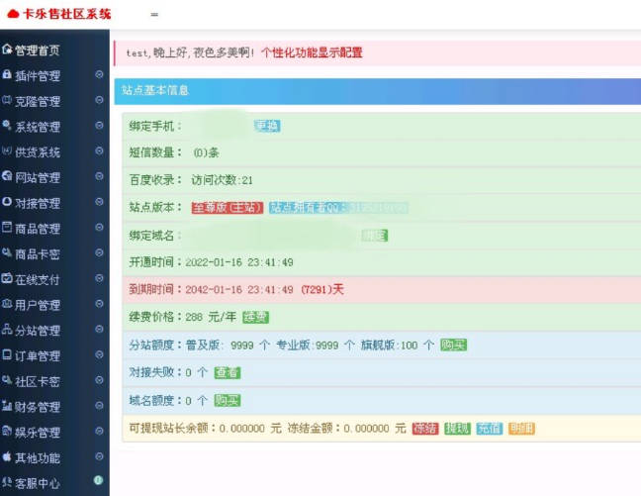The image size is (641, 496).
Task: Expand the 供货系统 submenu arrow
Action: (99, 151)
